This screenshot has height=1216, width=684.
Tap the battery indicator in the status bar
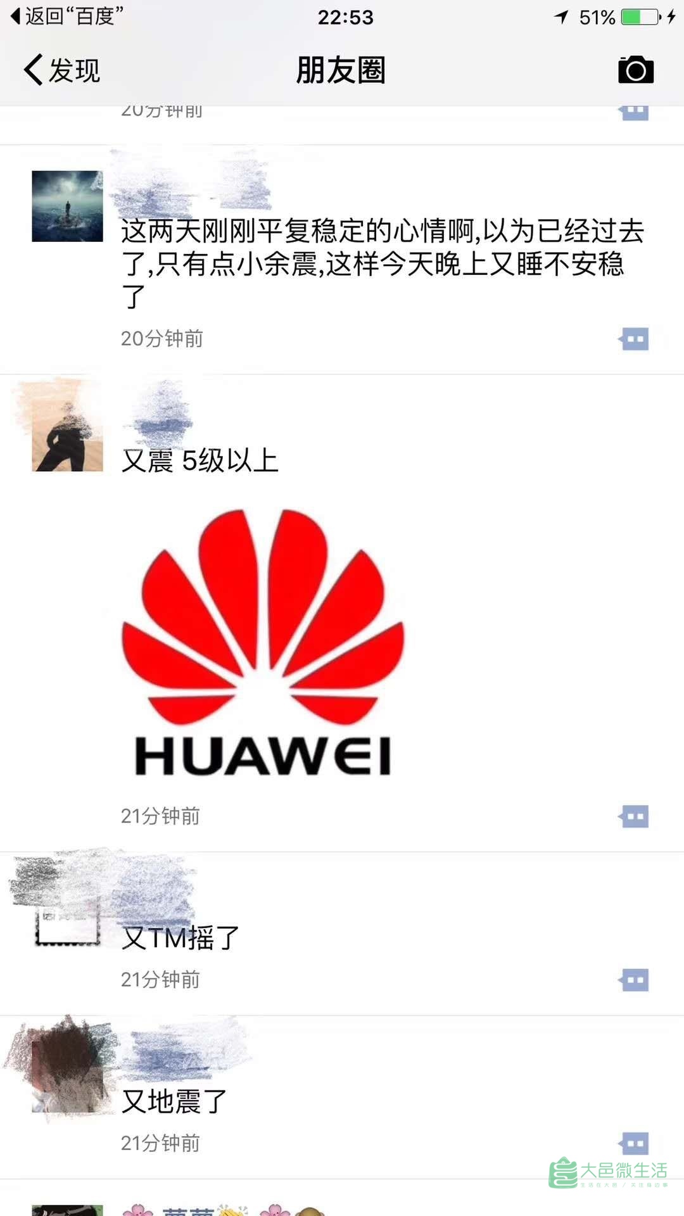[x=640, y=16]
